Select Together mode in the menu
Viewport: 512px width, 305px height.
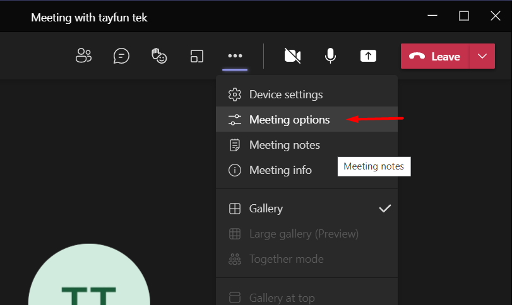(286, 259)
